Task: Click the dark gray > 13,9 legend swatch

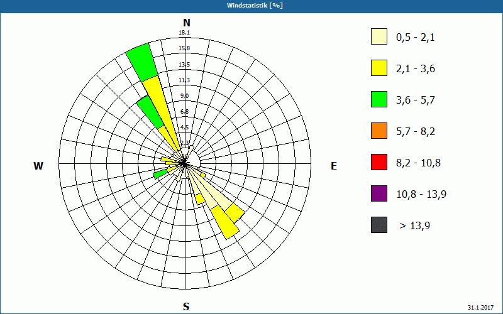Action: coord(379,225)
